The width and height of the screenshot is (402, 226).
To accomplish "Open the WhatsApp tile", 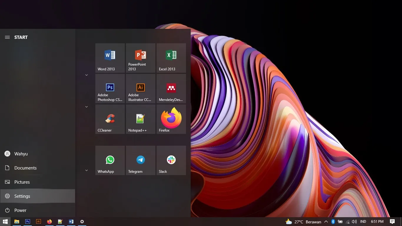I will tap(110, 160).
